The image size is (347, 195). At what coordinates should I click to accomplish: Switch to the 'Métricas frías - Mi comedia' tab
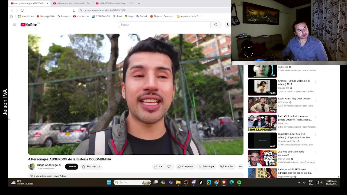click(x=72, y=3)
